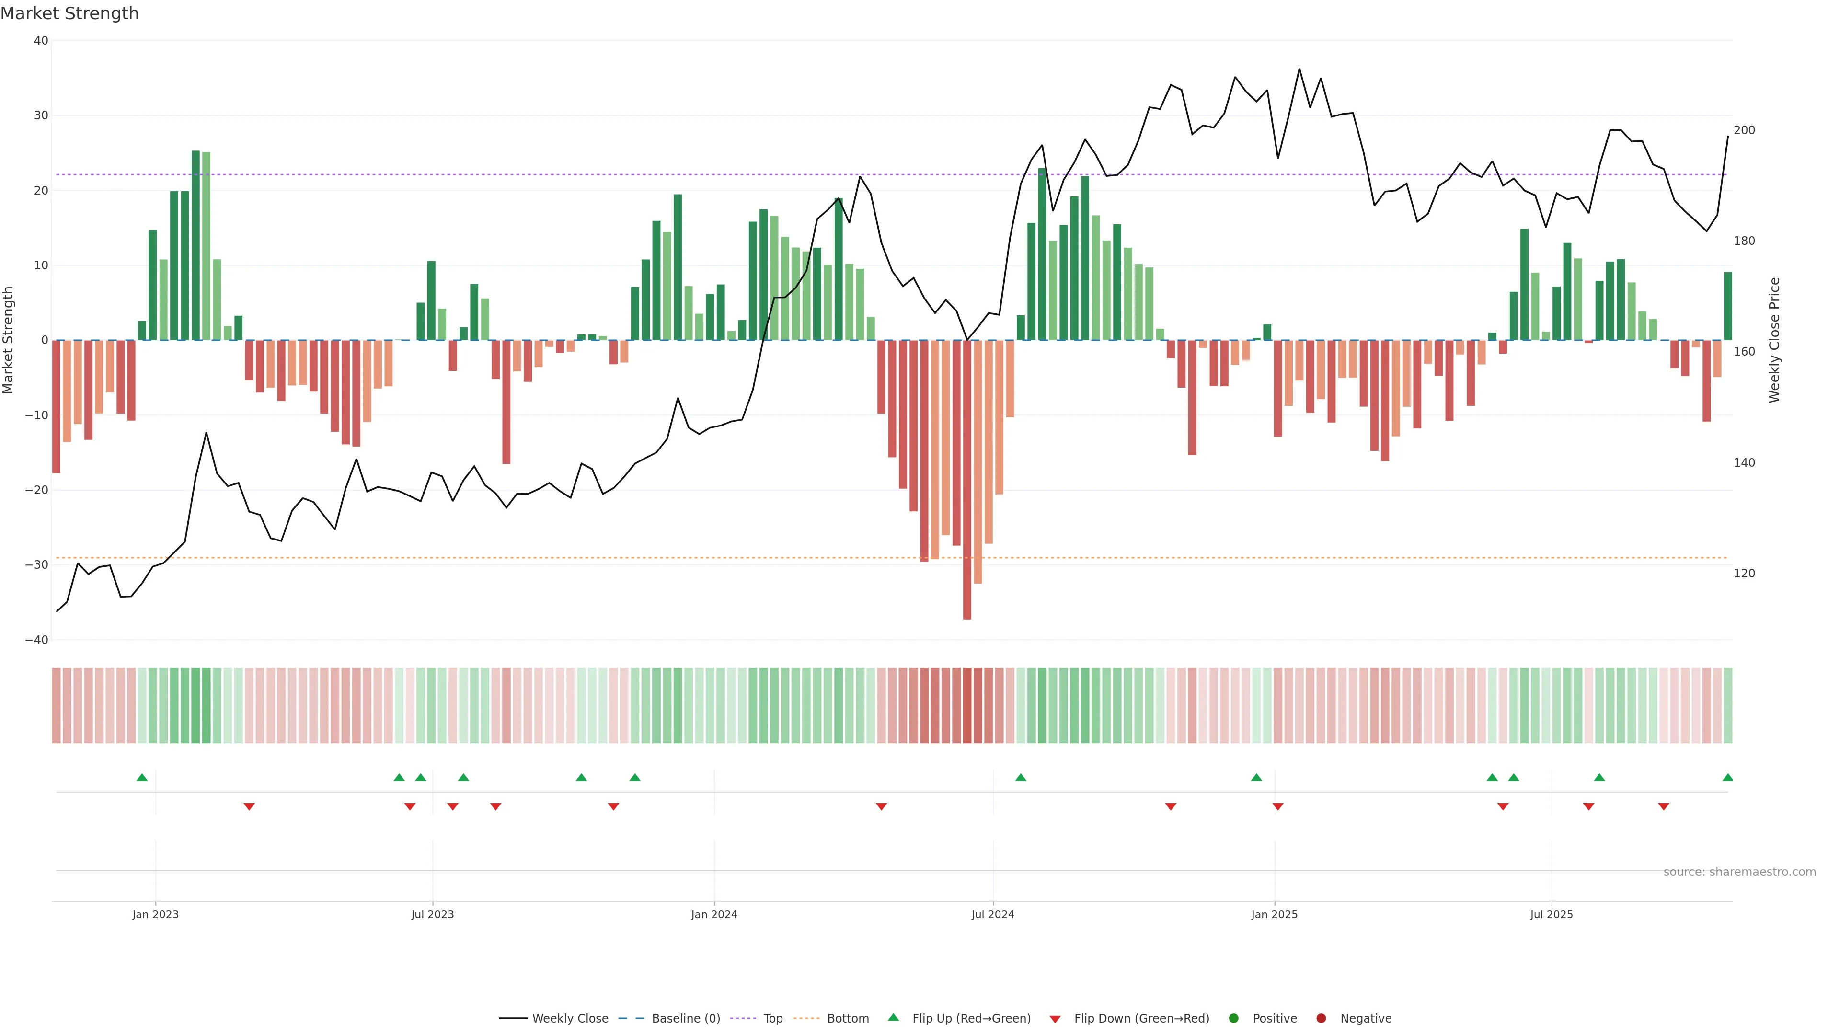Click the Market Strength chart title
1840x1035 pixels.
pos(69,13)
